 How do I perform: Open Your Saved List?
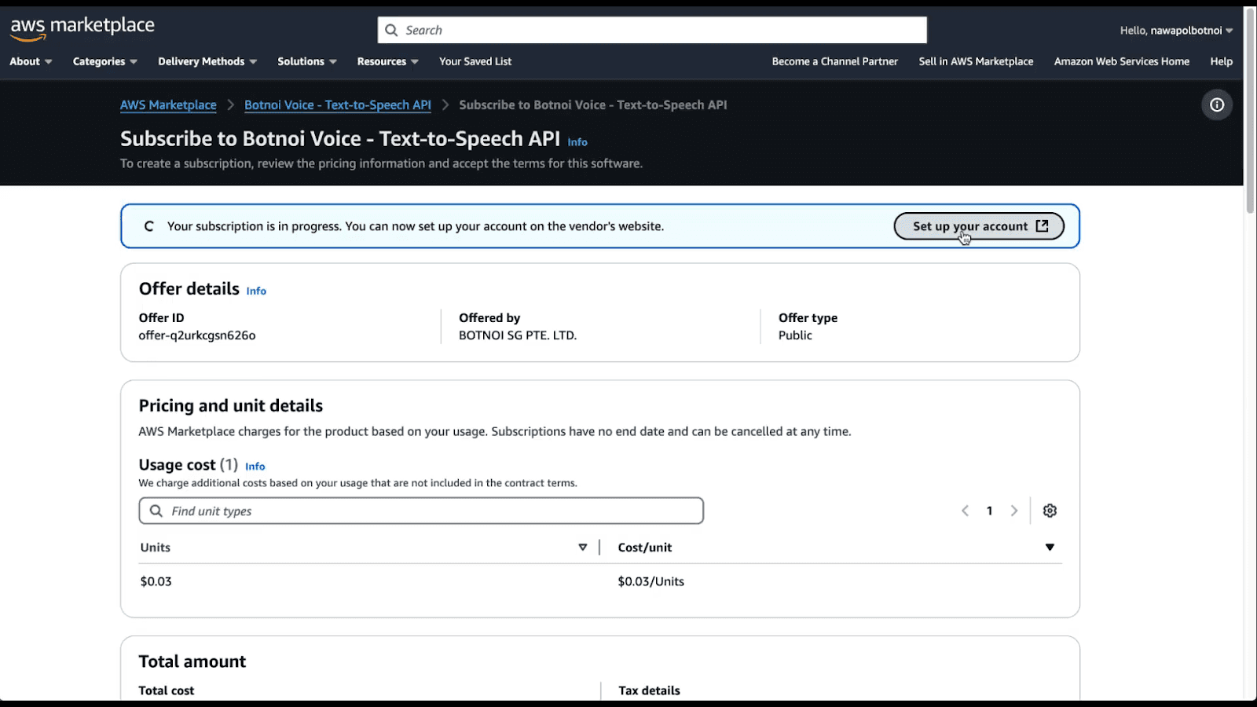coord(475,61)
